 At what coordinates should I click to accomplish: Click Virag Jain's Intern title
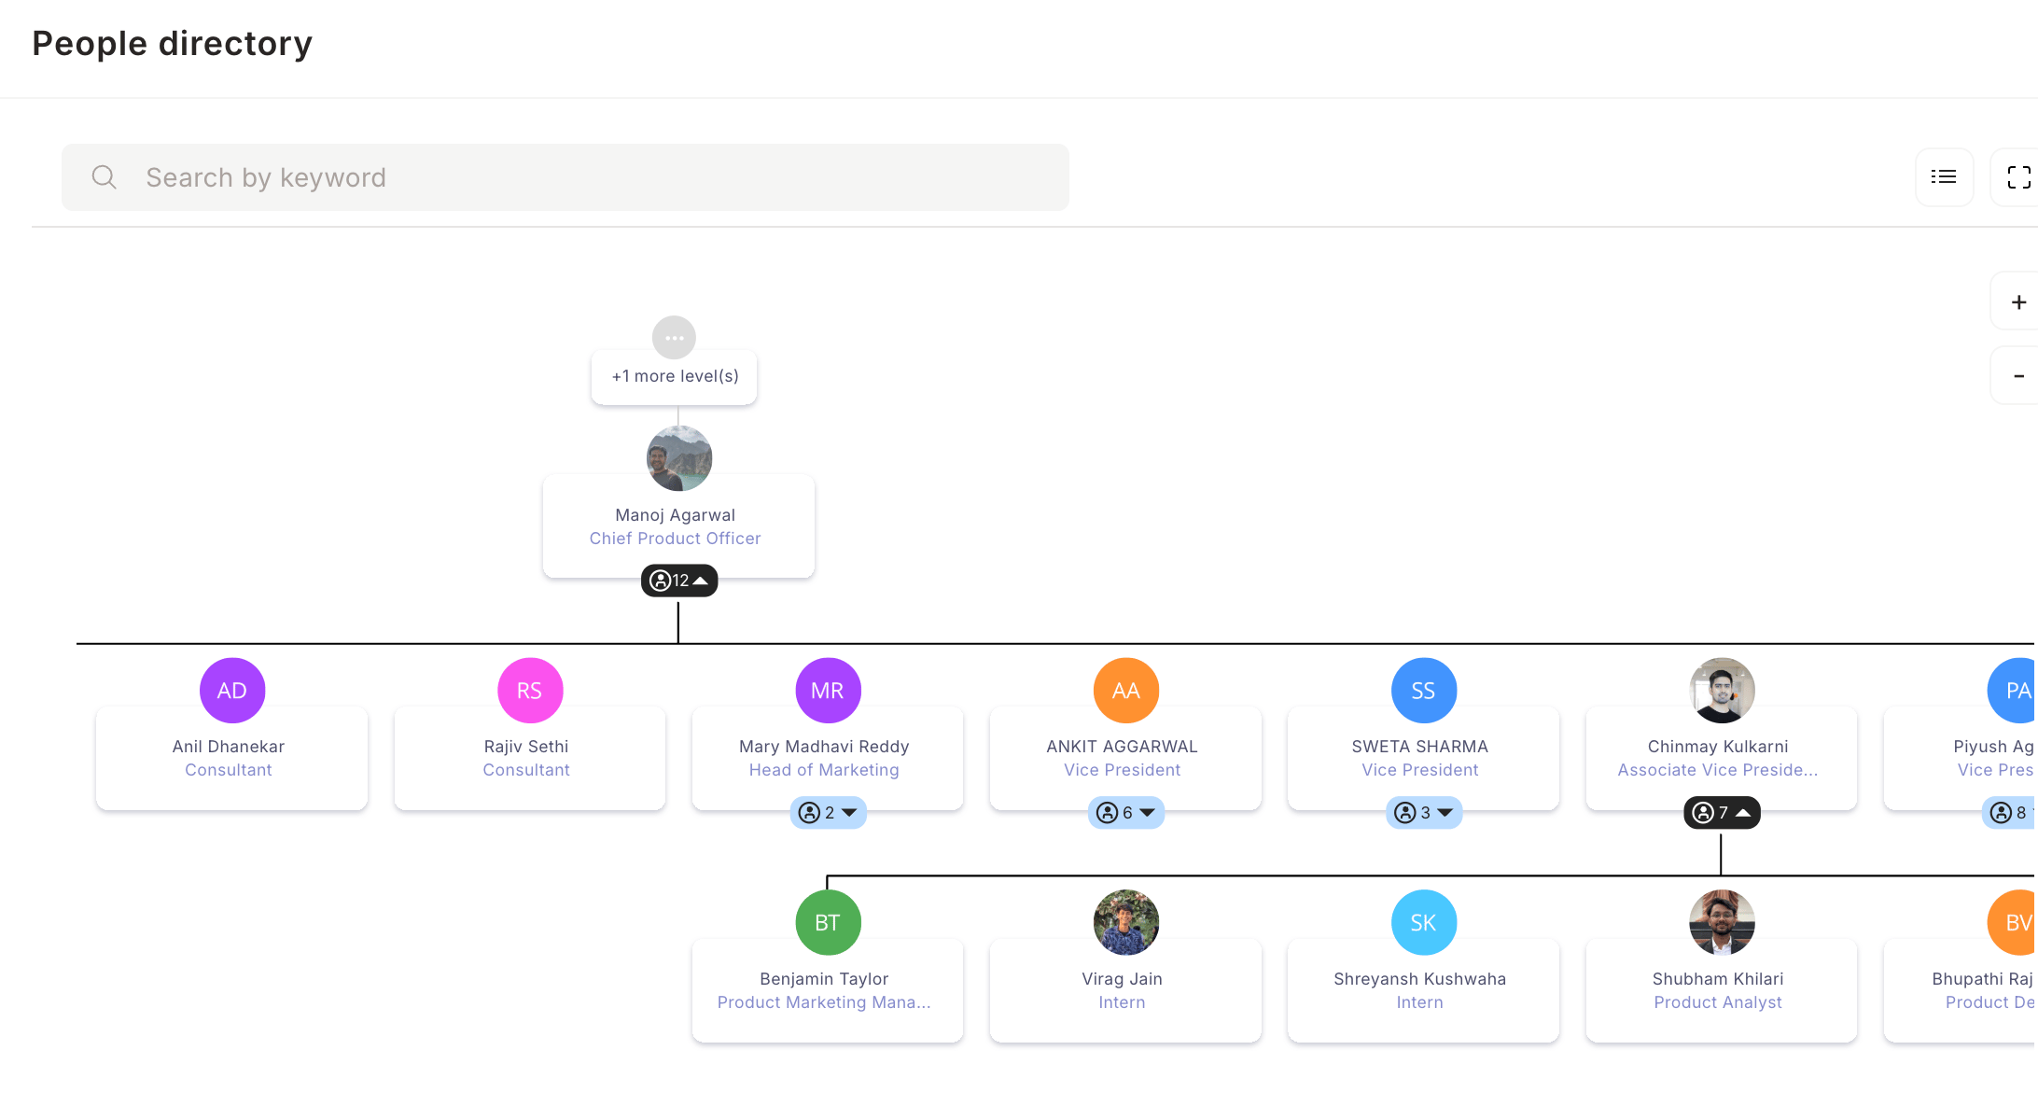(x=1122, y=1002)
